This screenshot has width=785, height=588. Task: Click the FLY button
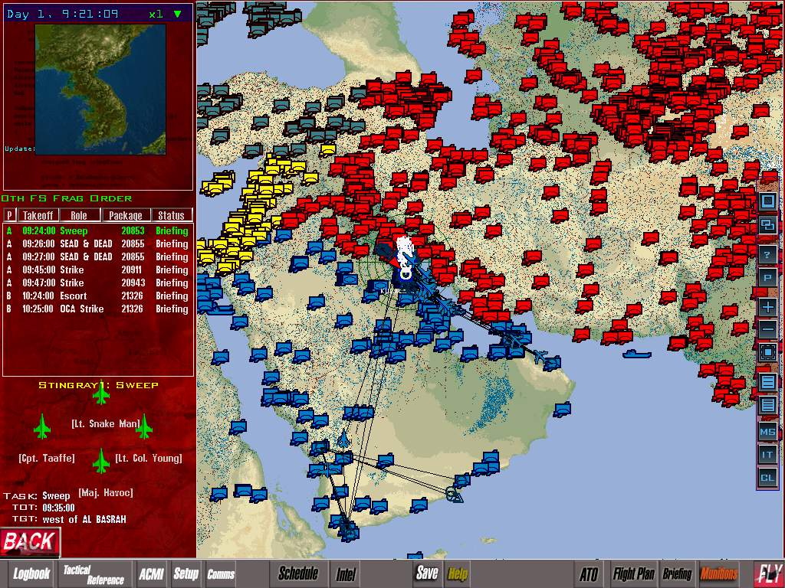point(768,573)
